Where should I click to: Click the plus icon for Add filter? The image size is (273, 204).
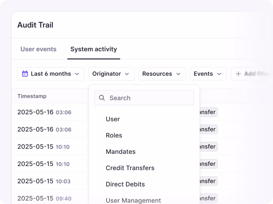(x=238, y=74)
